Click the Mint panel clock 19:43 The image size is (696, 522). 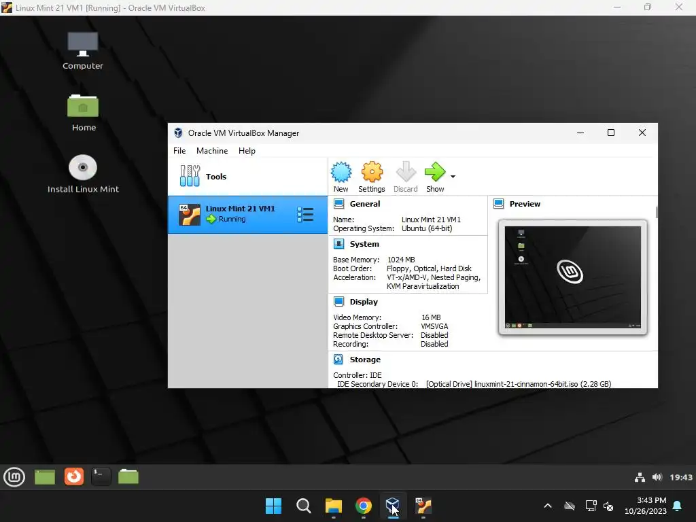point(681,477)
